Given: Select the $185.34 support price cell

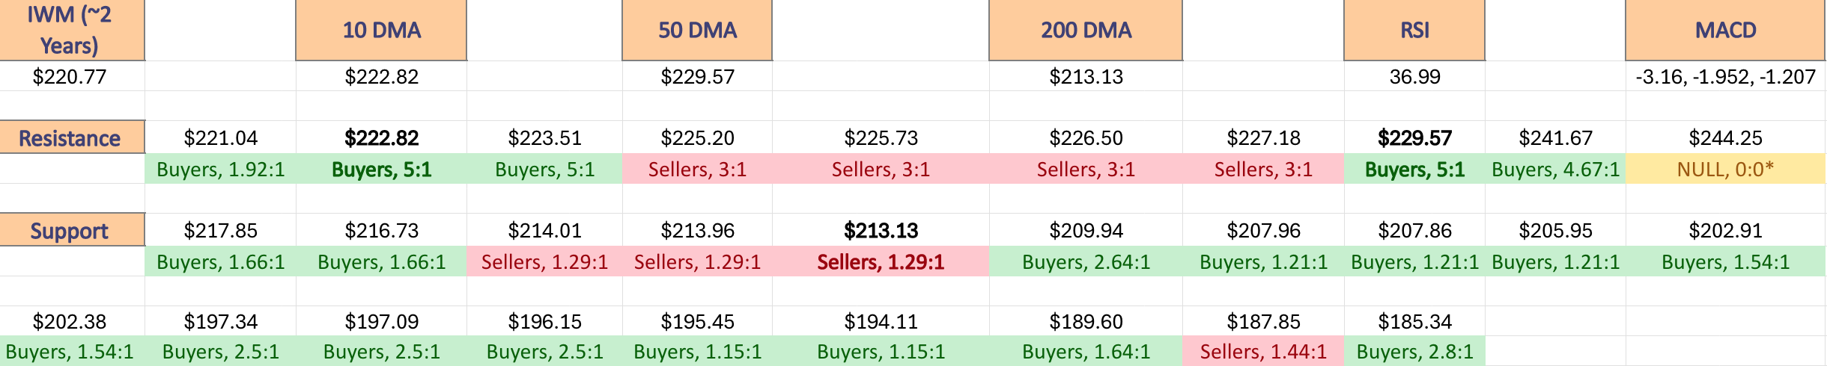Looking at the screenshot, I should click(x=1414, y=321).
